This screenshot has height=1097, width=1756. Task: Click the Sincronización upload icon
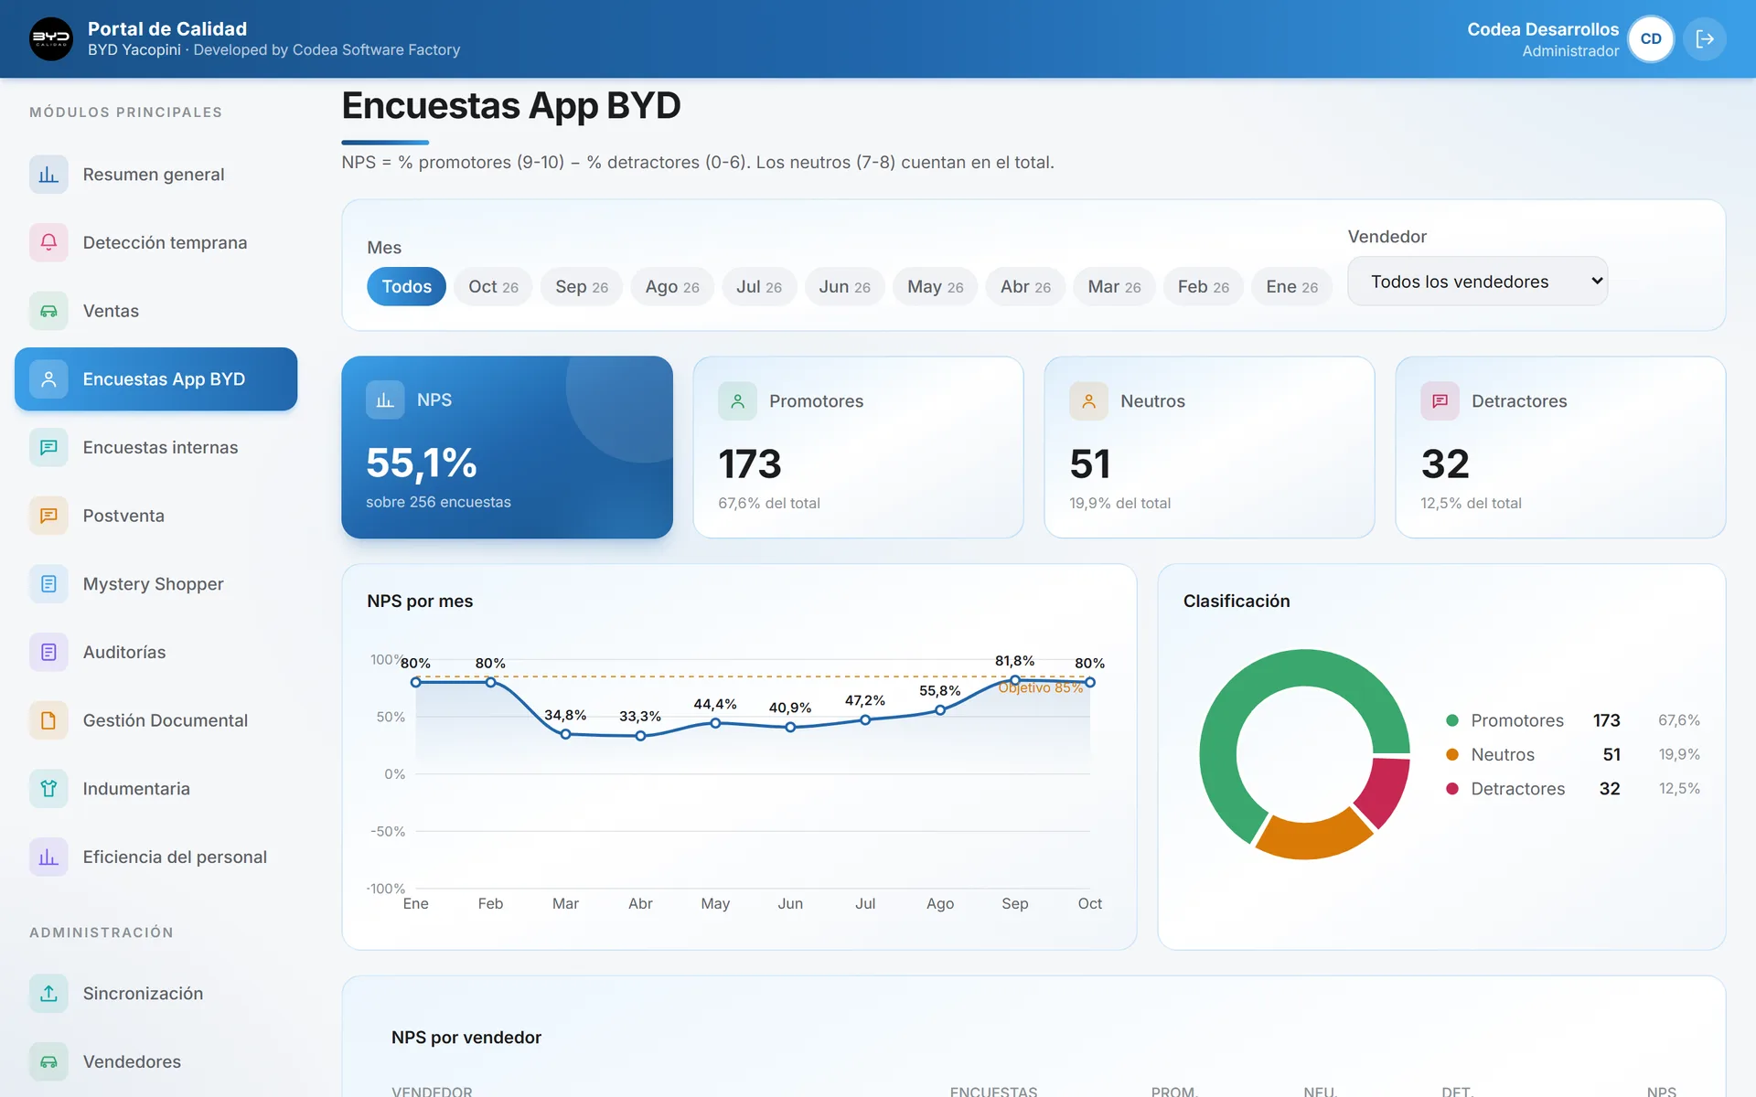click(48, 993)
